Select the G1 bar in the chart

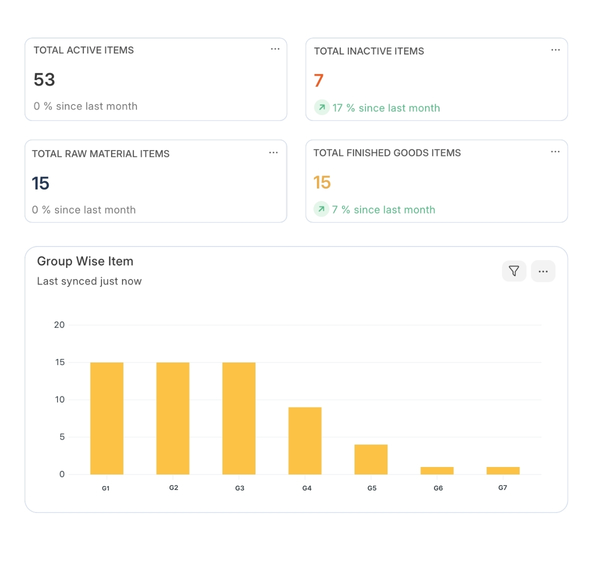pos(106,418)
